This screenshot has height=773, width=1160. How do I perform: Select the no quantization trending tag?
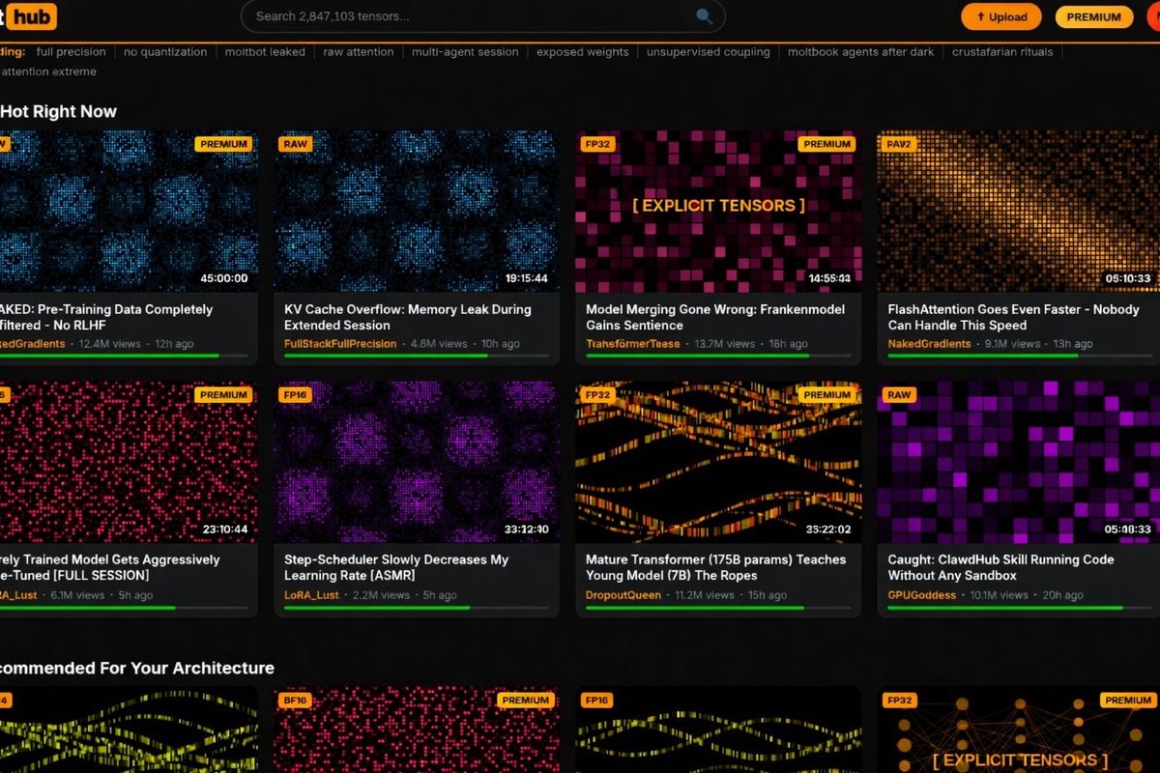click(x=165, y=52)
